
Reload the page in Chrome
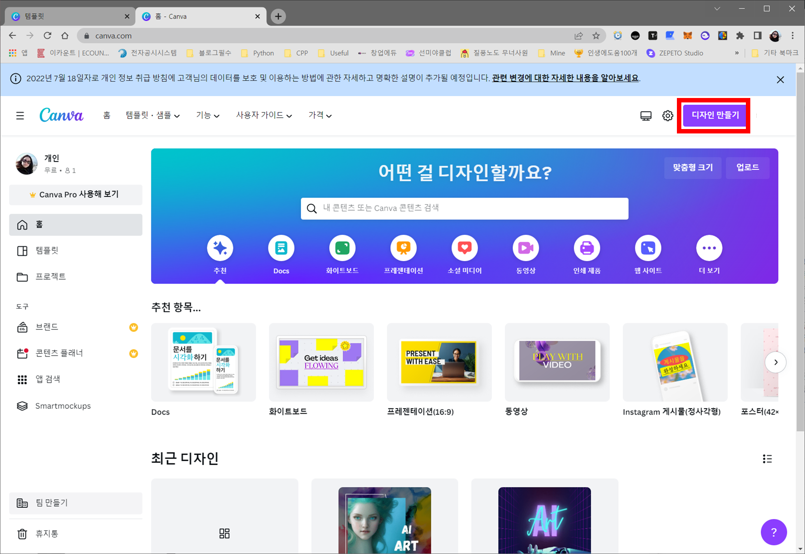tap(47, 35)
